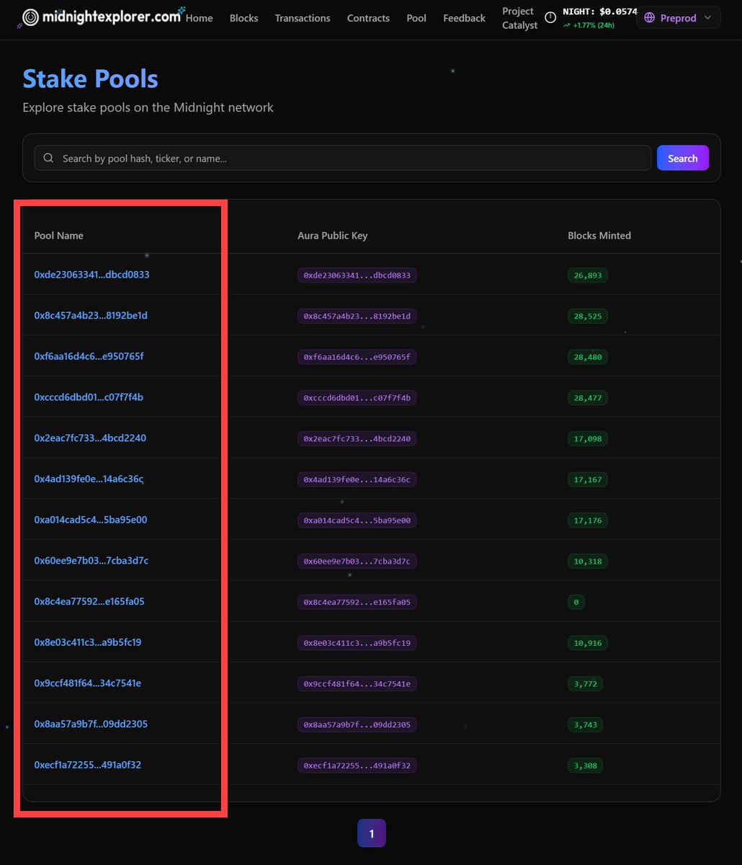Select the Feedback menu entry
The width and height of the screenshot is (742, 865).
coord(464,18)
